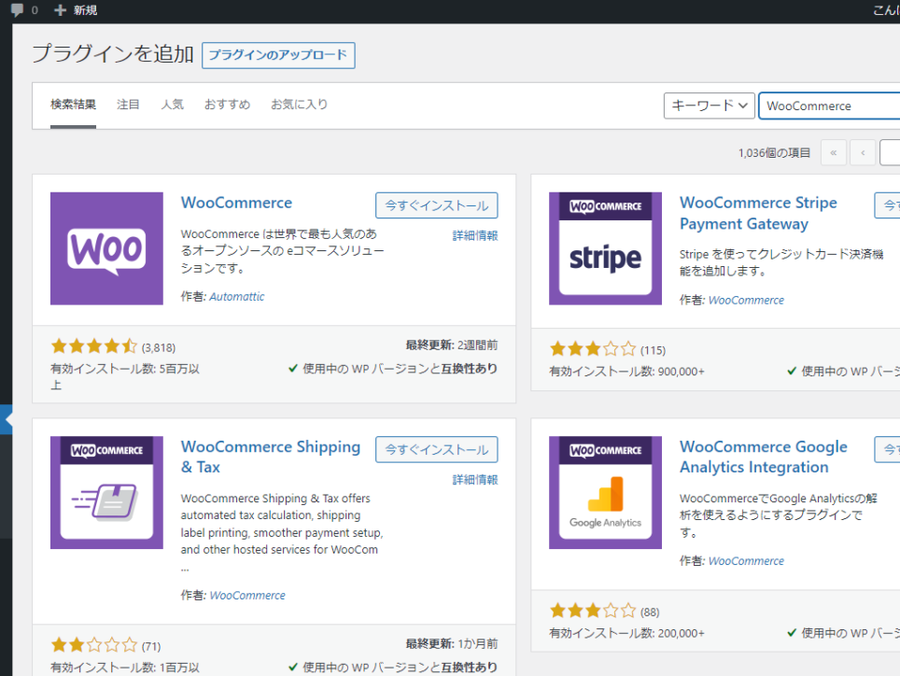Screen dimensions: 900x676
Task: Switch to the 人気 tab
Action: pyautogui.click(x=172, y=105)
